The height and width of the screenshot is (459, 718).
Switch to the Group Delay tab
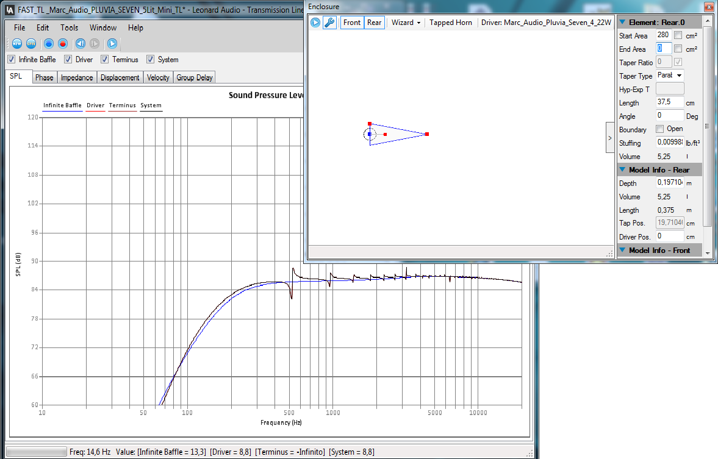coord(195,77)
